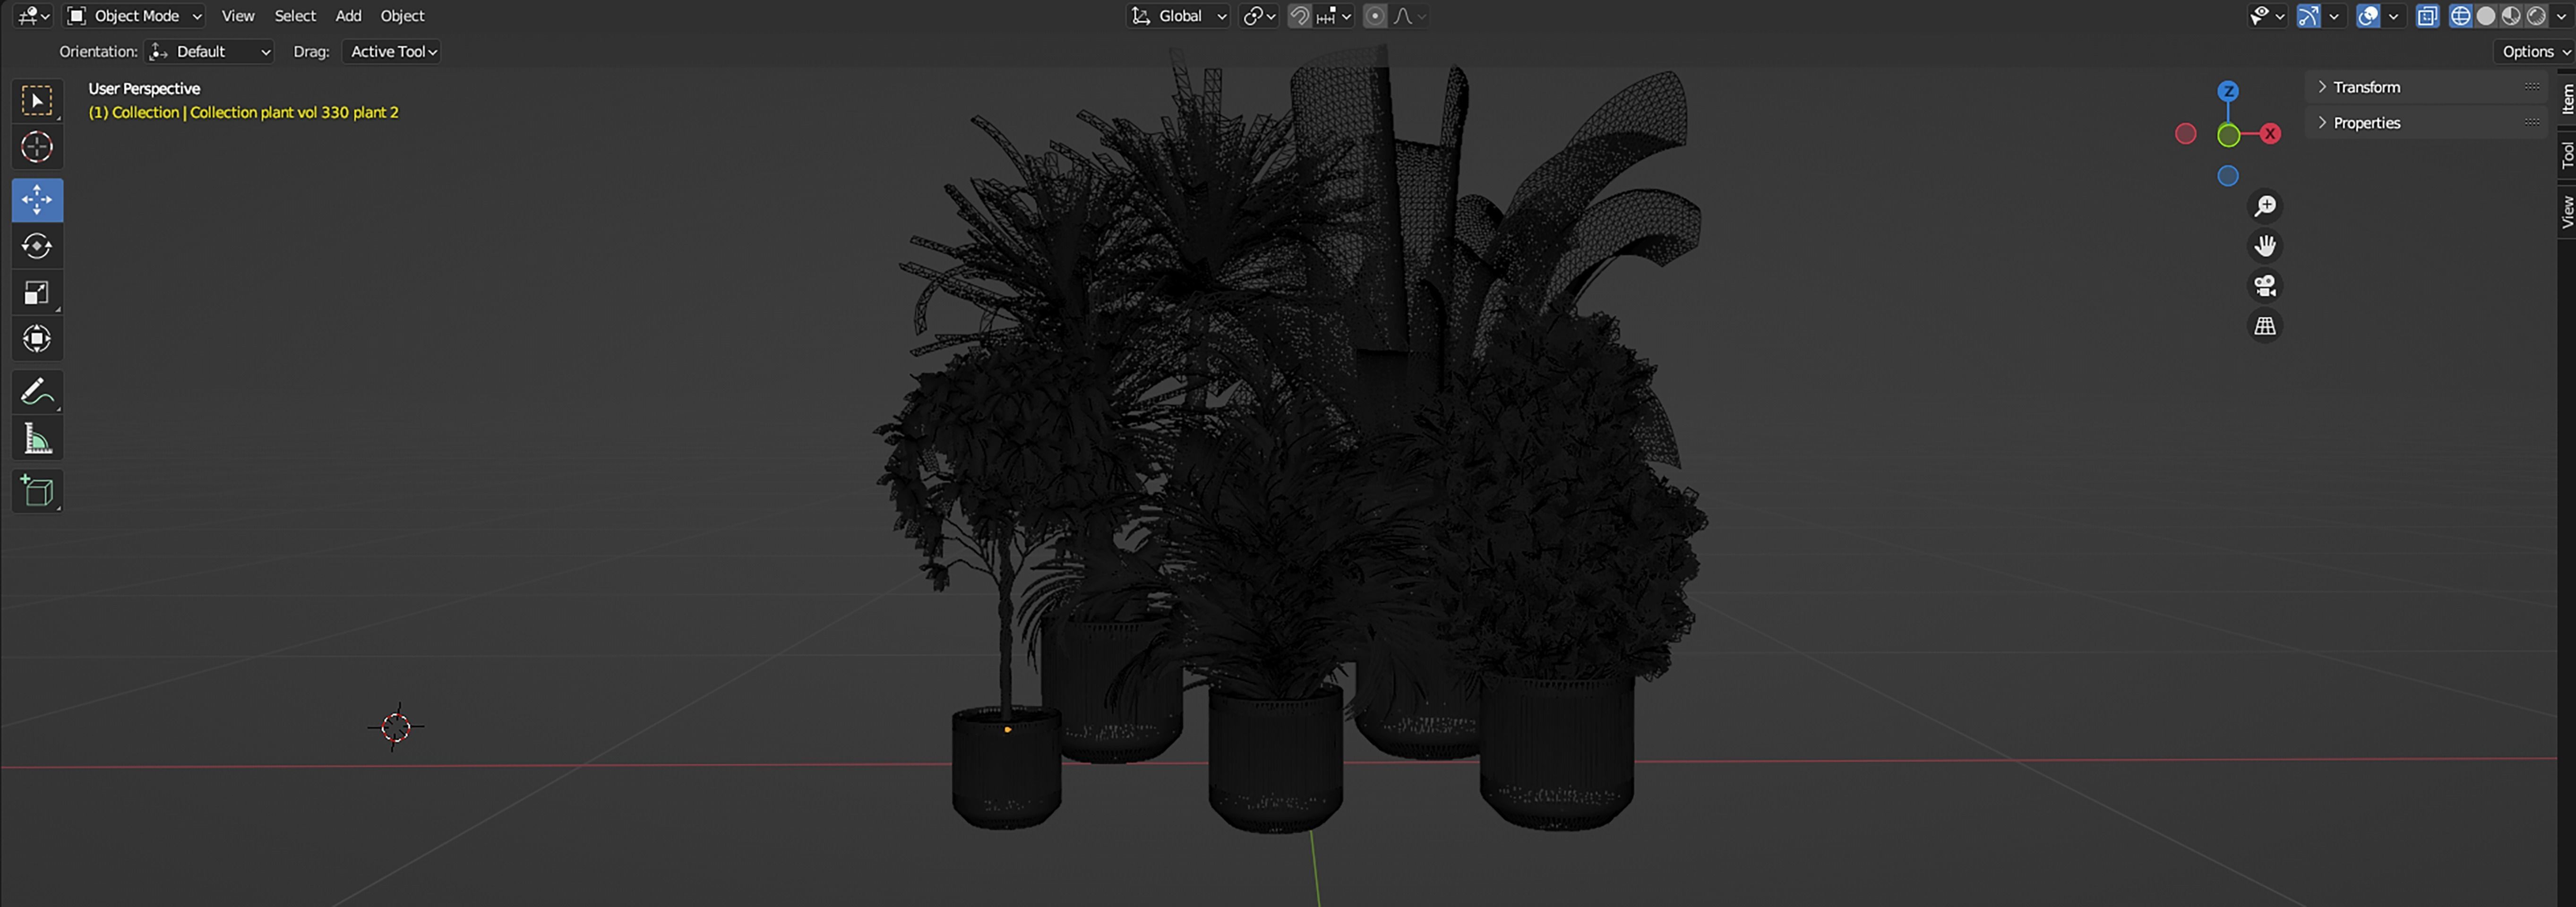
Task: Toggle viewport overlays
Action: point(2368,16)
